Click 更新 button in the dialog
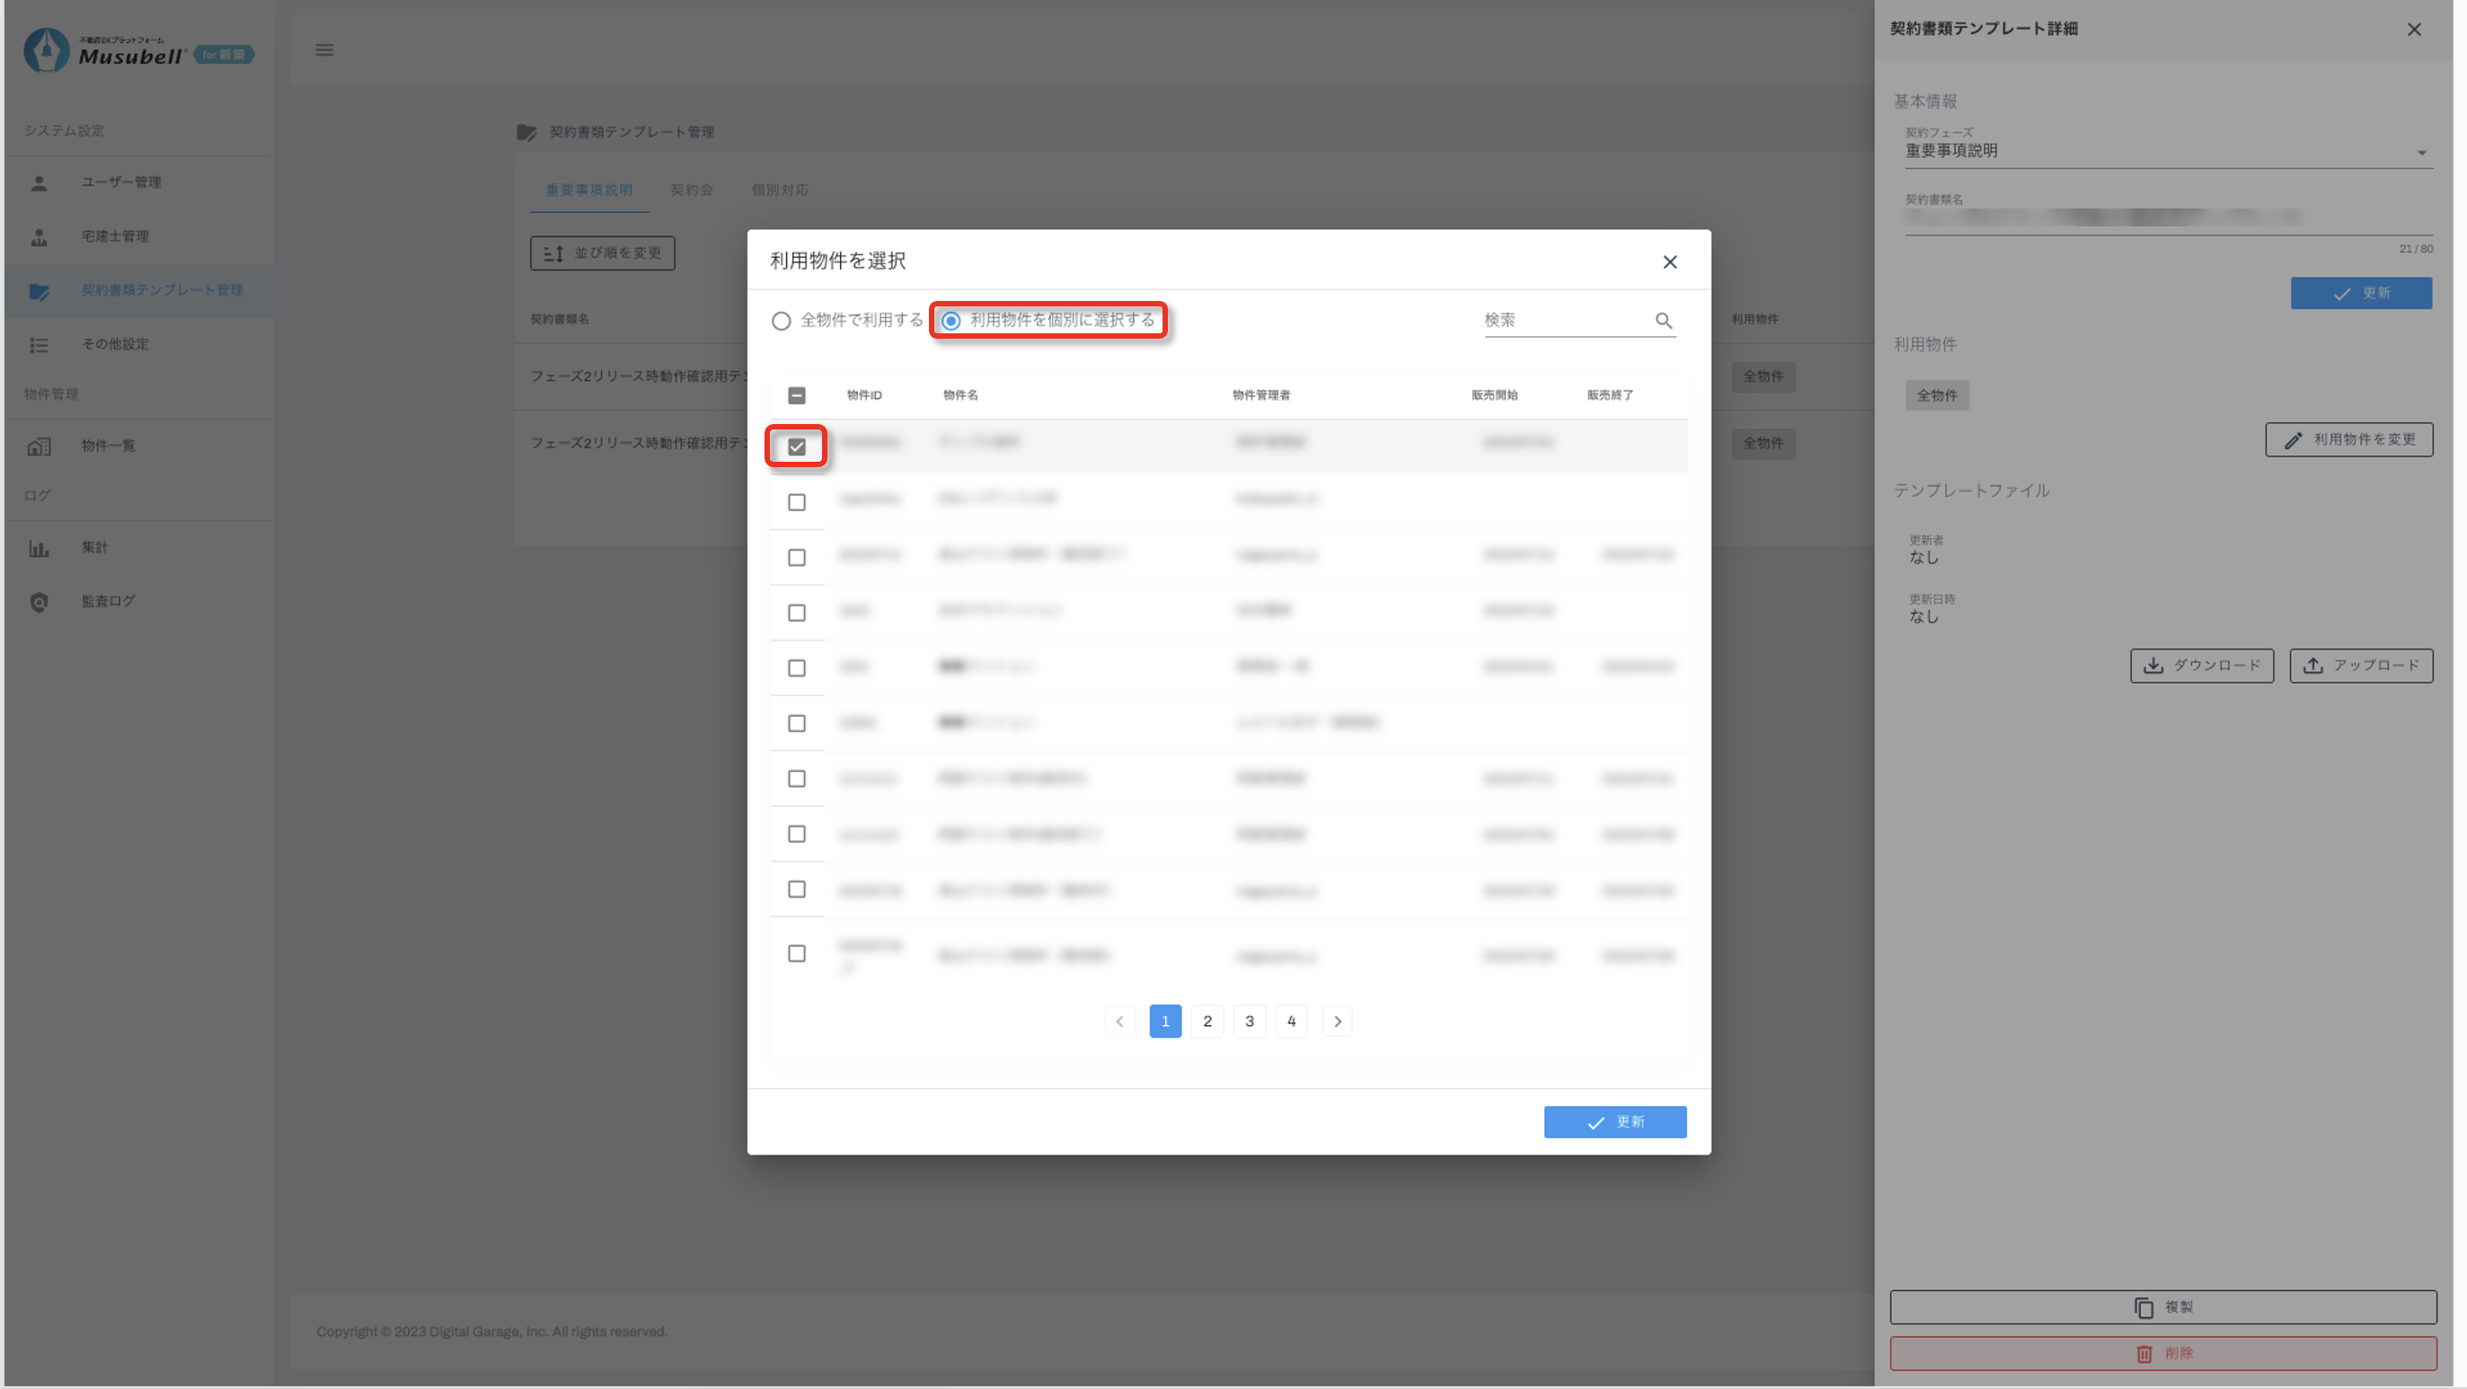Image resolution: width=2467 pixels, height=1389 pixels. coord(1614,1122)
